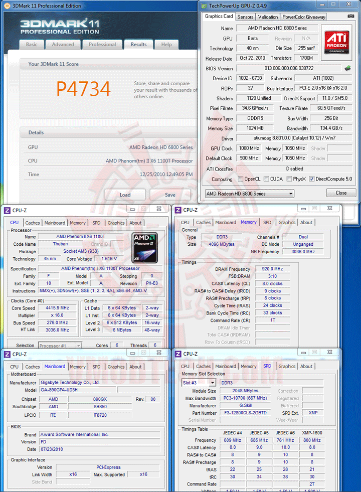Open About tab in the CPU-Z SPD window

[x=306, y=367]
